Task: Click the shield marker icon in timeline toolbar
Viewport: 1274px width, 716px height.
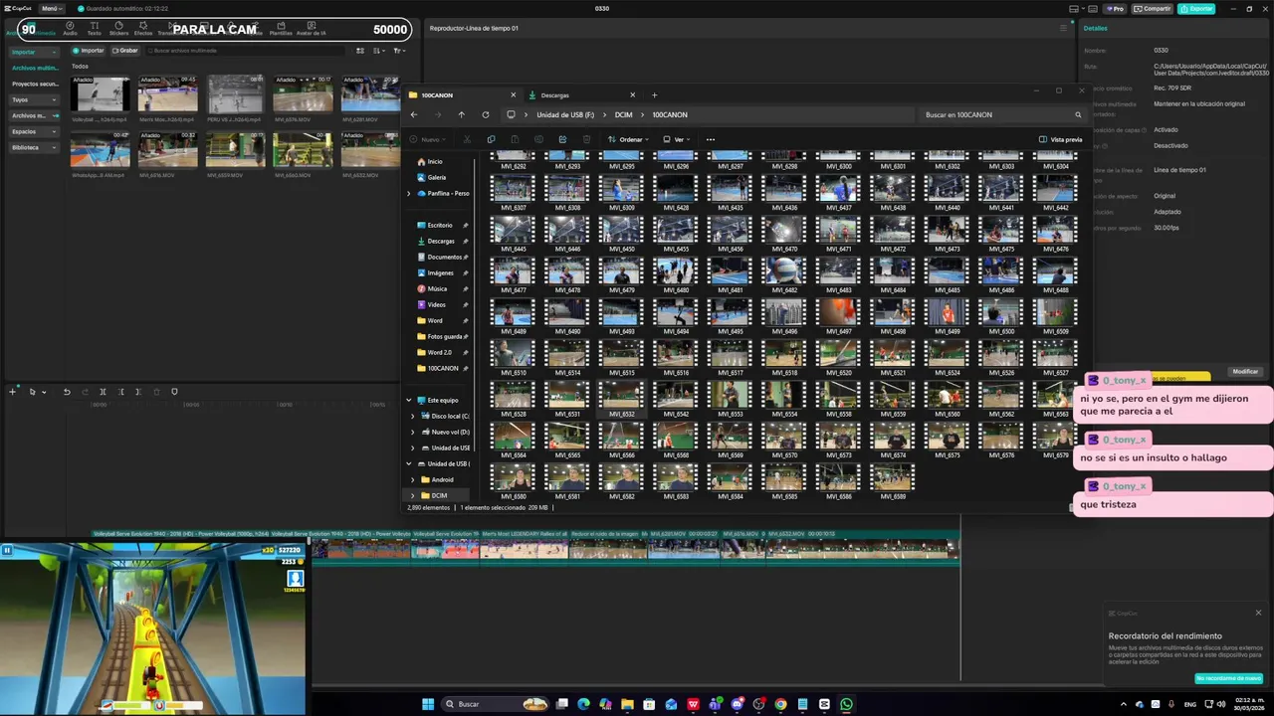Action: [174, 392]
